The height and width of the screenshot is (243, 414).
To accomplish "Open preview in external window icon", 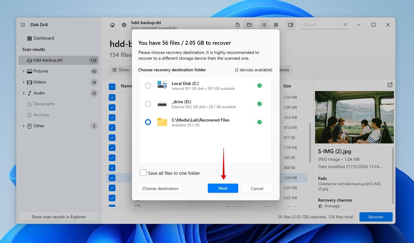I will tap(390, 85).
